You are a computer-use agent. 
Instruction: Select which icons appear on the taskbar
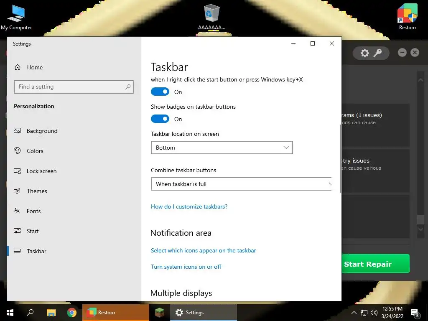(204, 250)
